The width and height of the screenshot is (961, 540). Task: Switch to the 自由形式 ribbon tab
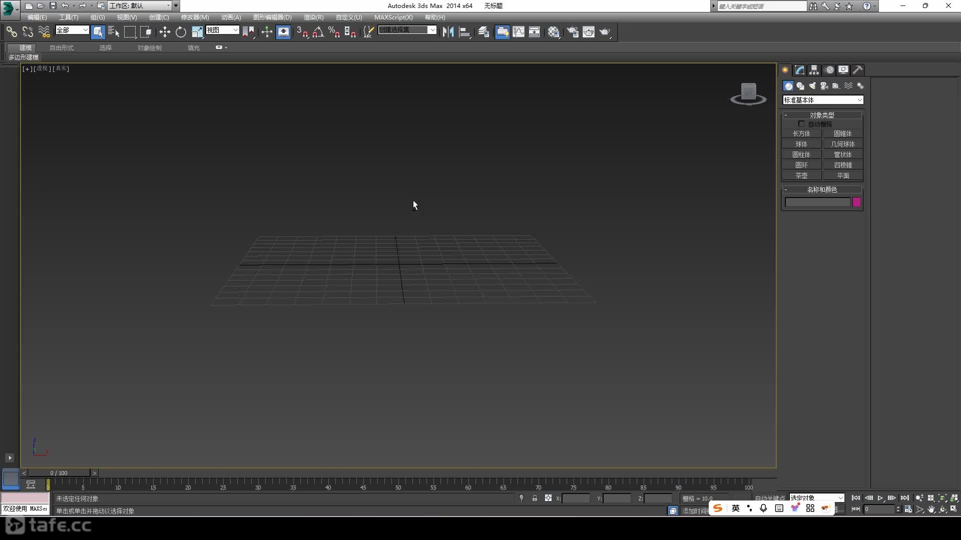[62, 47]
